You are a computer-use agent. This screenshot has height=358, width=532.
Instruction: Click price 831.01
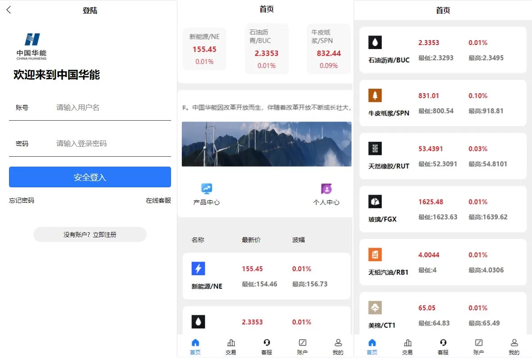(428, 96)
